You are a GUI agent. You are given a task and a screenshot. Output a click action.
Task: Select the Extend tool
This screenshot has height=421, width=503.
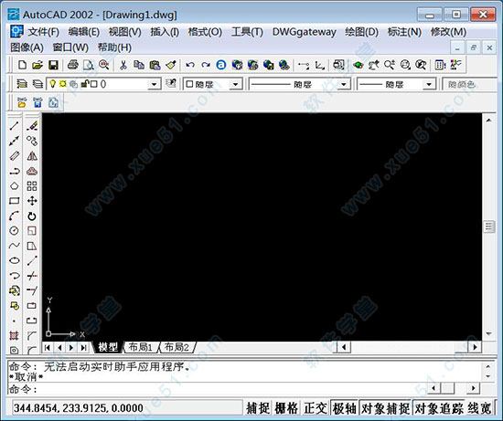(x=32, y=290)
